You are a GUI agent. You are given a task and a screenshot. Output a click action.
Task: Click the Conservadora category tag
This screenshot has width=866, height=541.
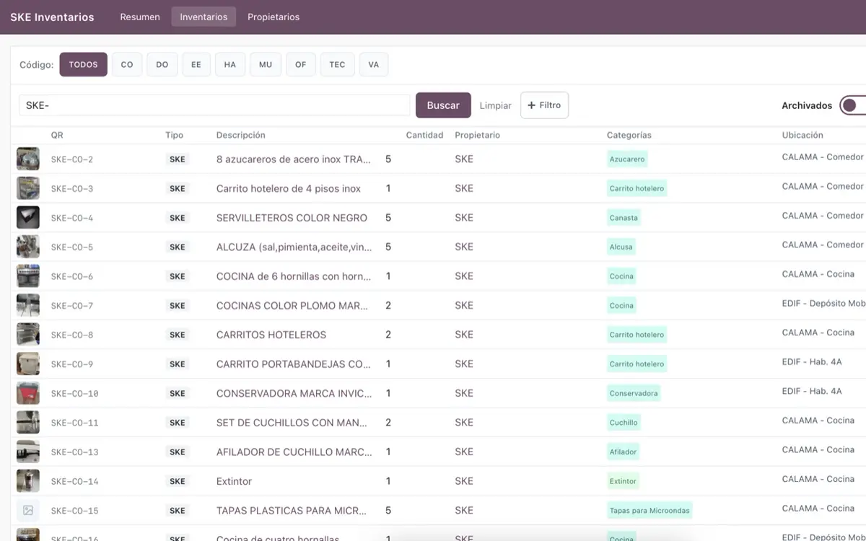click(x=634, y=393)
